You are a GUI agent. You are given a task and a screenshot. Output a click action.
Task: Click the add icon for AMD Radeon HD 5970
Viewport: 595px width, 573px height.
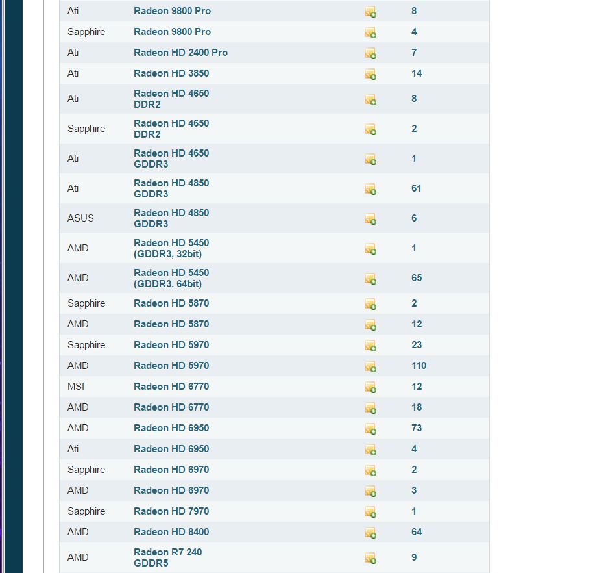point(370,366)
